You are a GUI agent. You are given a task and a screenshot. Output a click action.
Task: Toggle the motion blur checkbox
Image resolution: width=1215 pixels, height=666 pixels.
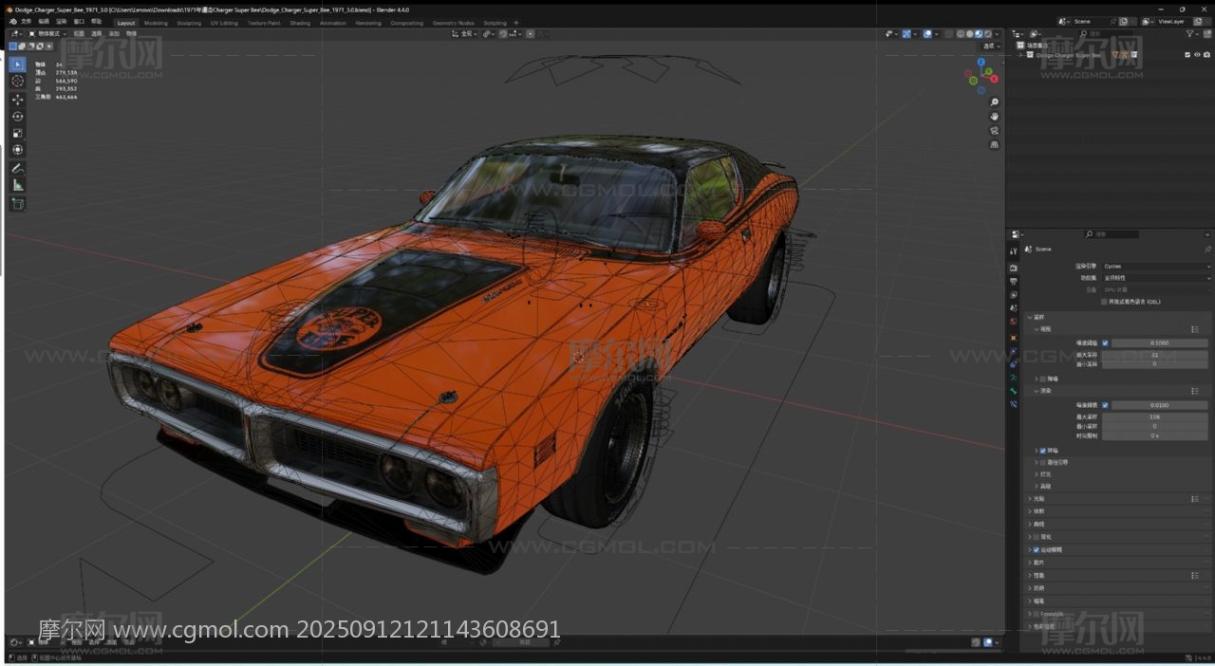(x=1037, y=549)
